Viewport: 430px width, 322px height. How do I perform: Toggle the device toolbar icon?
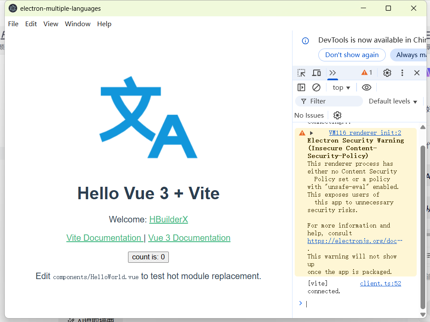click(x=317, y=73)
